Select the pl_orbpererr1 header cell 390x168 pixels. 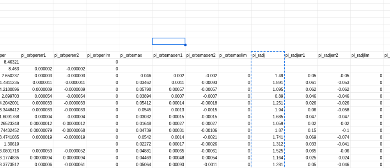[x=37, y=55]
